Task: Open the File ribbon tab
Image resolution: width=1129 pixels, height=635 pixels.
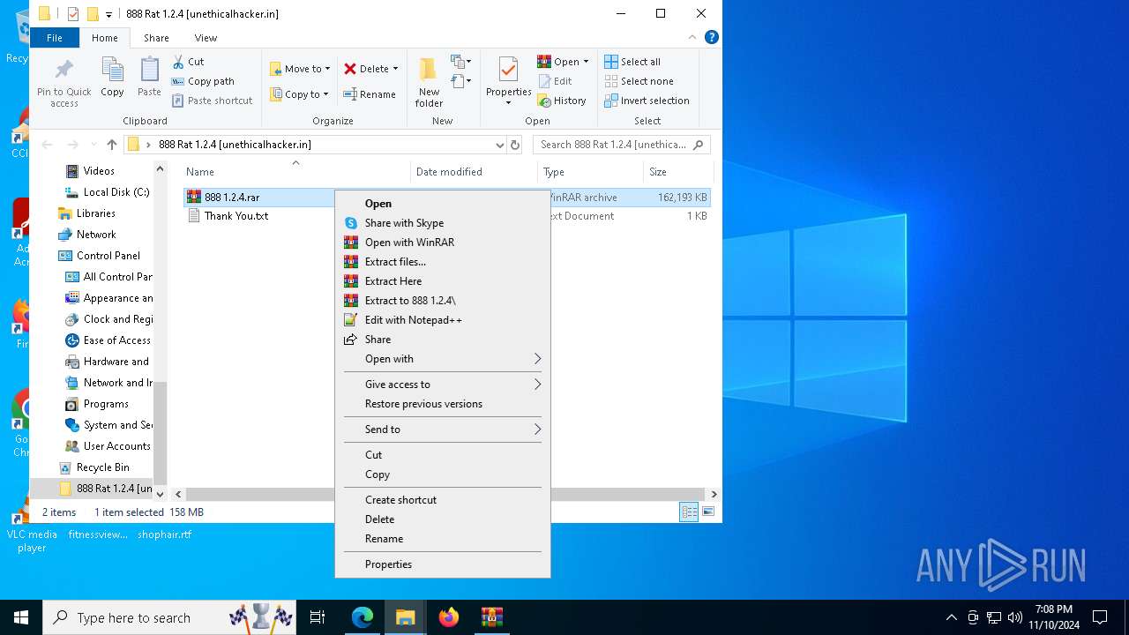Action: (x=55, y=38)
